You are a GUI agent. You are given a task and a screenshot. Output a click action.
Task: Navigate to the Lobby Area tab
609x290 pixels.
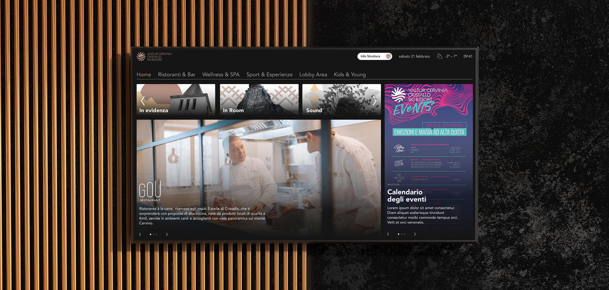tap(313, 75)
